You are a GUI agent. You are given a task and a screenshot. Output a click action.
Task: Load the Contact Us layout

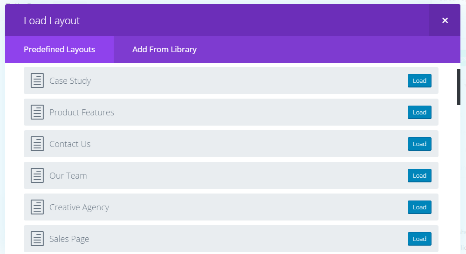419,144
